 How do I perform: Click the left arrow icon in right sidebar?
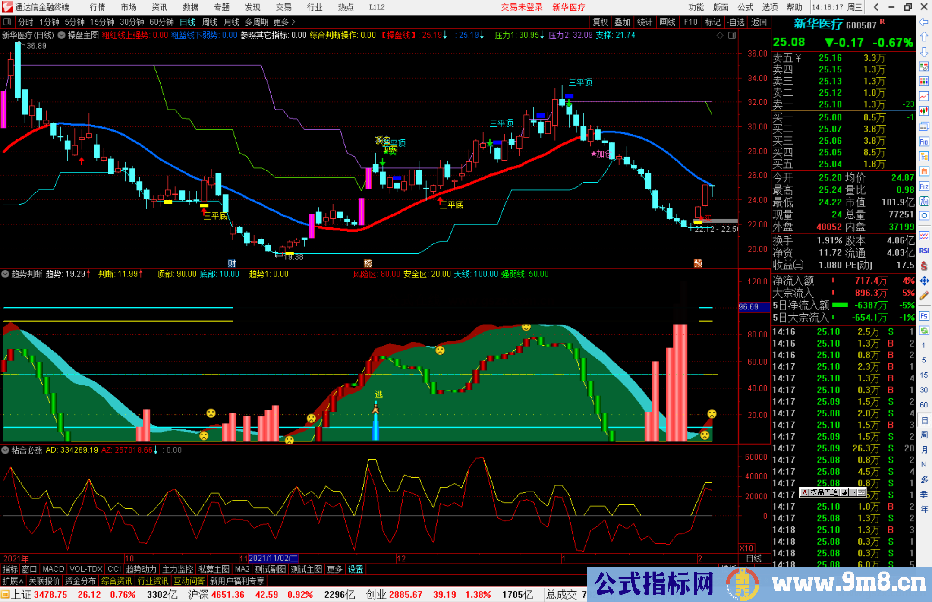tap(924, 22)
